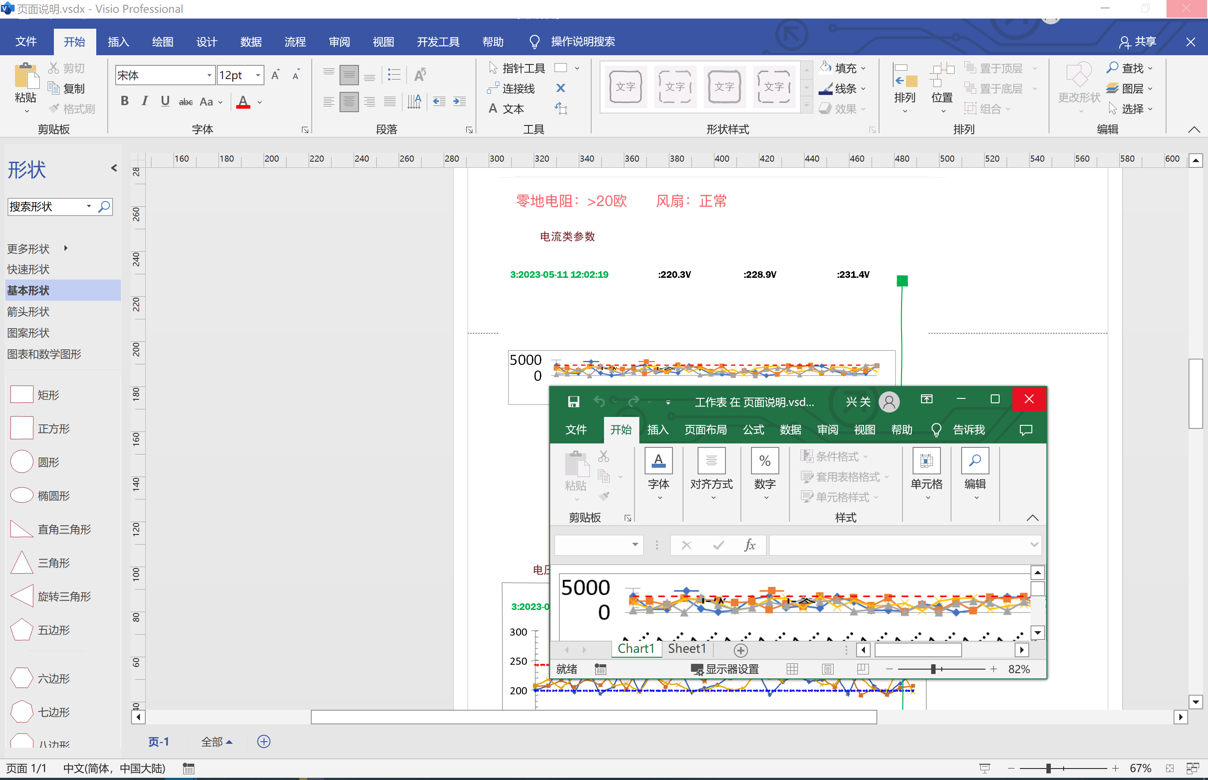Adjust the Visio zoom slider handle
The height and width of the screenshot is (780, 1208).
tap(1049, 769)
